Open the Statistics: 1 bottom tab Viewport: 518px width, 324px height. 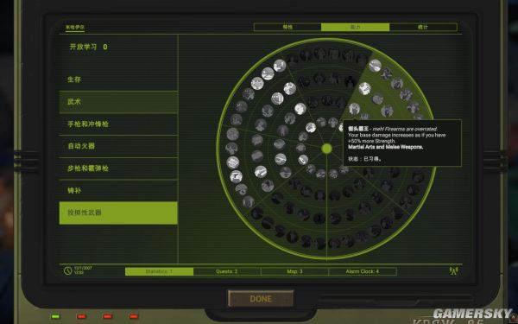159,271
